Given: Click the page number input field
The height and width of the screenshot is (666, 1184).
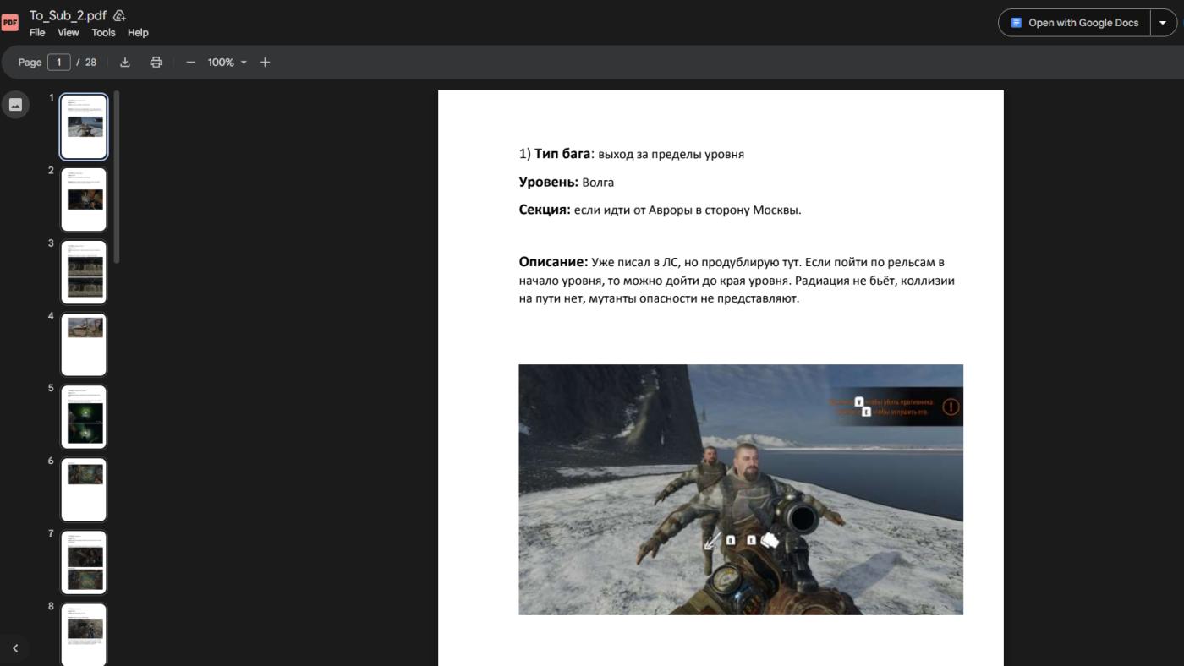Looking at the screenshot, I should [x=58, y=63].
